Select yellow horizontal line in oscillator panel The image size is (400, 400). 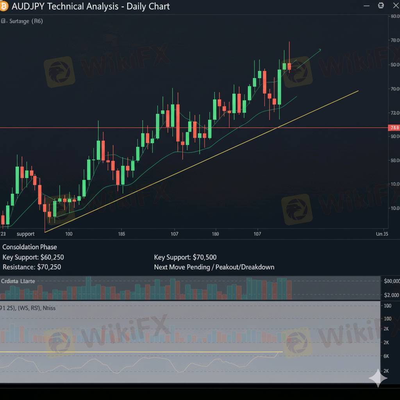[x=141, y=352]
